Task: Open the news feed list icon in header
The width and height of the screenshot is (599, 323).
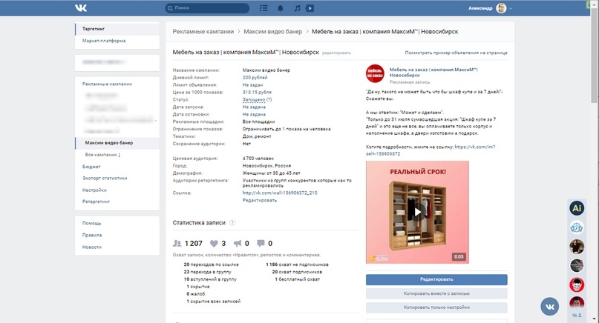Action: pyautogui.click(x=264, y=8)
